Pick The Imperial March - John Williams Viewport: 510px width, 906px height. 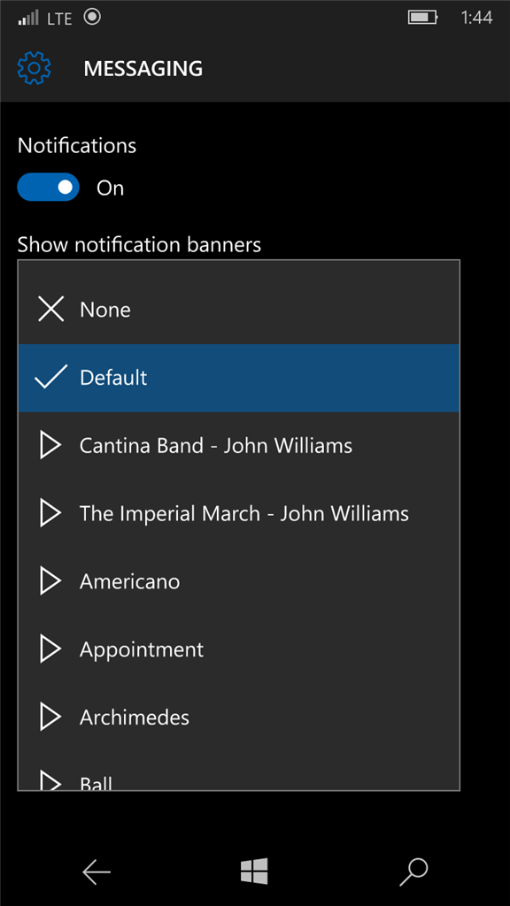click(x=239, y=514)
